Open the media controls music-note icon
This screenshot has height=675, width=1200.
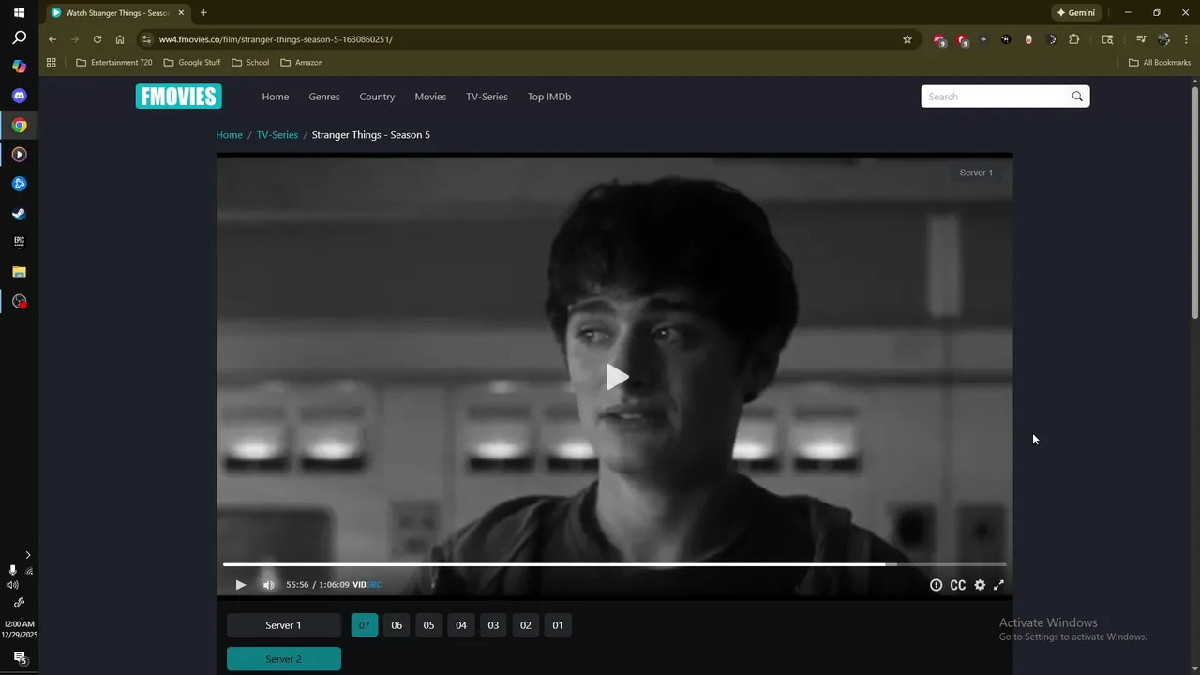tap(1141, 39)
